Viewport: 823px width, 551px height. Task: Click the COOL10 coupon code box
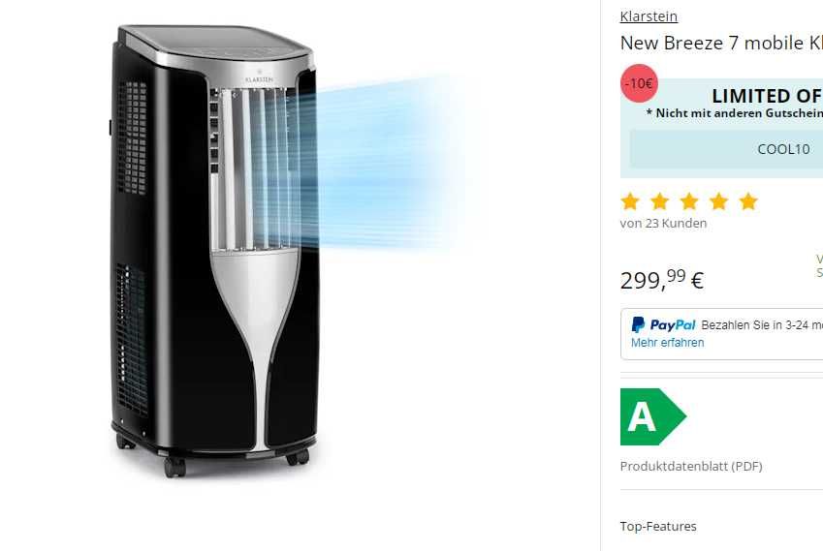(726, 149)
